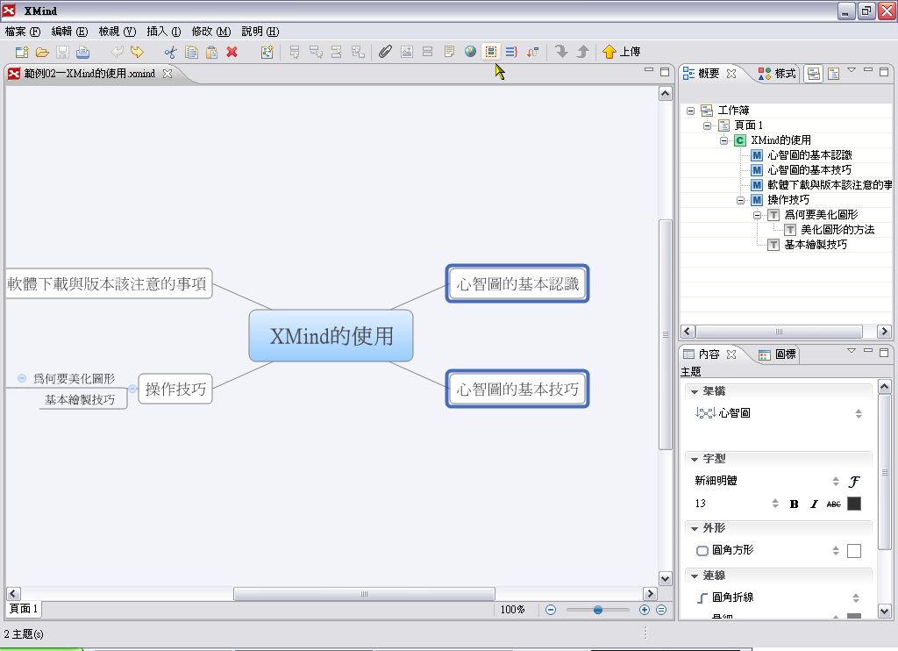
Task: Click the zoom in plus button
Action: pyautogui.click(x=645, y=610)
